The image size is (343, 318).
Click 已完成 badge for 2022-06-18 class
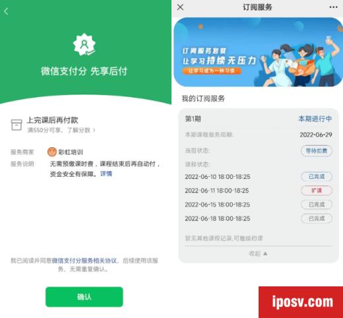coord(316,218)
